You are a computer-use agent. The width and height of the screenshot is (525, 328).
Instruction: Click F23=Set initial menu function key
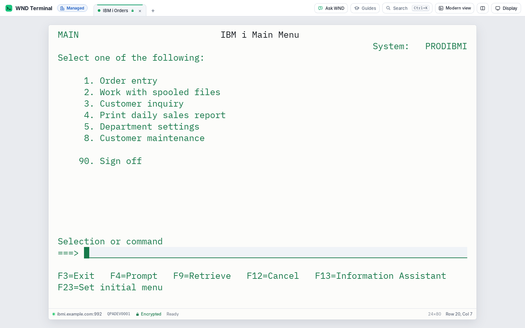pos(110,287)
